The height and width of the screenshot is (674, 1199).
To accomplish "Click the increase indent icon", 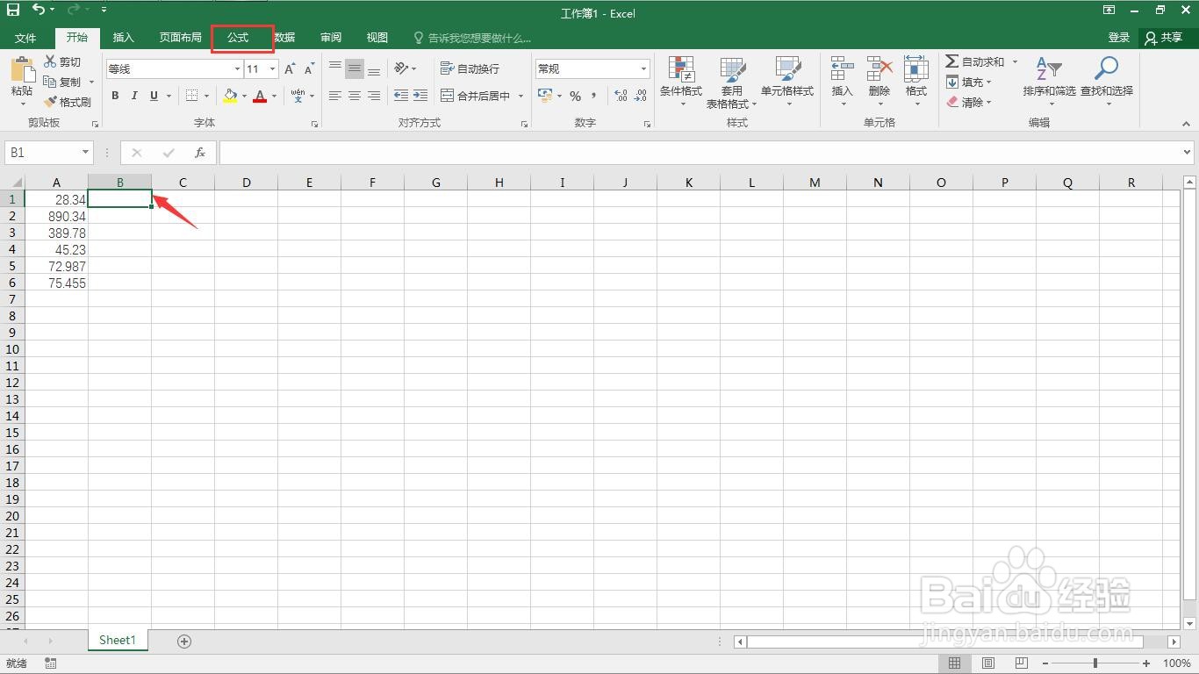I will pyautogui.click(x=420, y=96).
